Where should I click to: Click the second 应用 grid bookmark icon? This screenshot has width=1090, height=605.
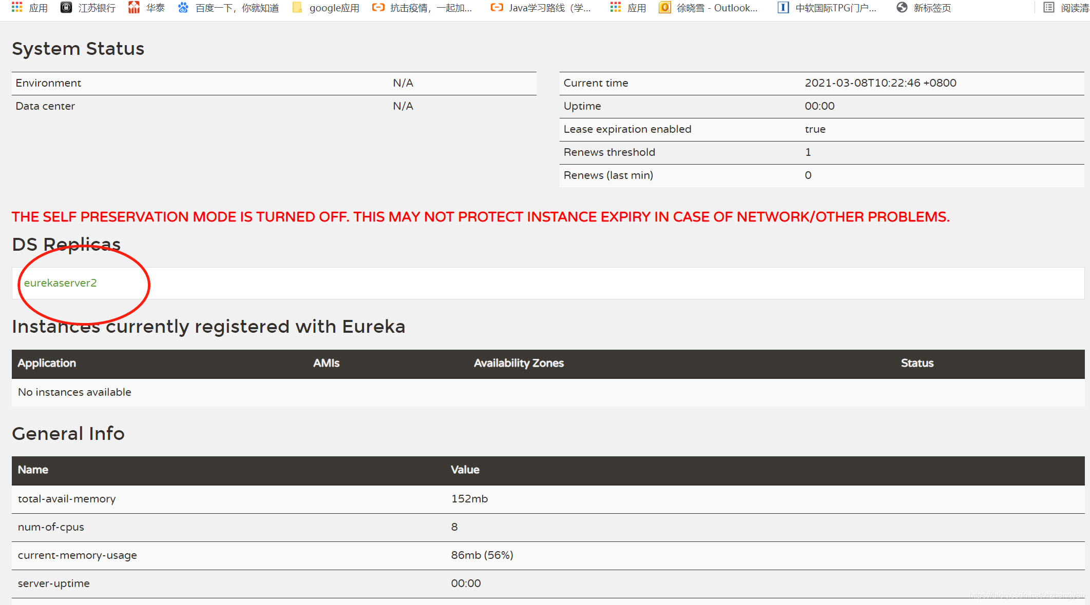[615, 7]
